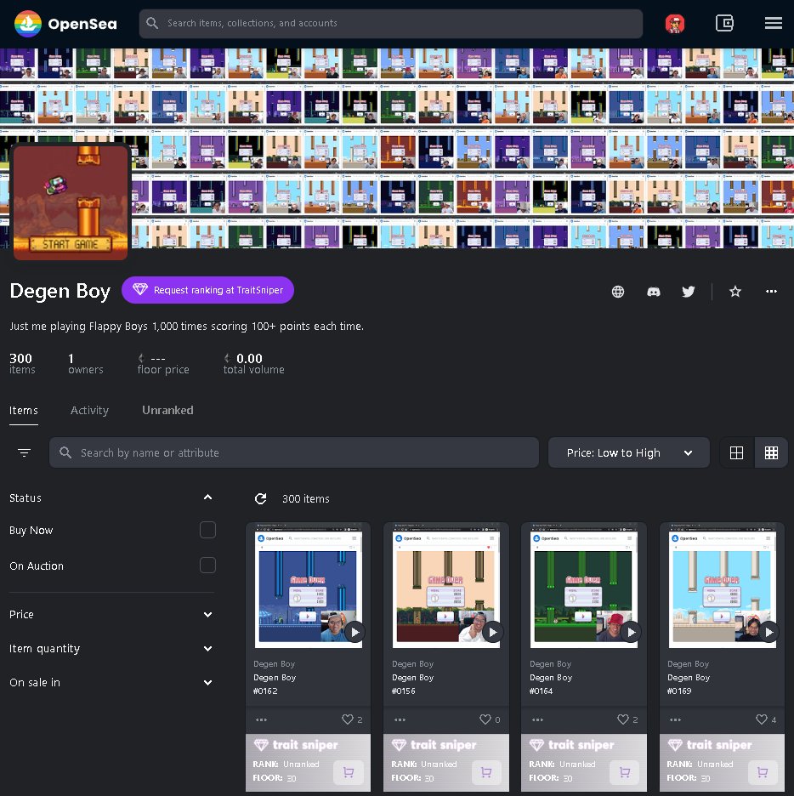Image resolution: width=794 pixels, height=796 pixels.
Task: Click trait sniper cart for #0169
Action: [763, 772]
